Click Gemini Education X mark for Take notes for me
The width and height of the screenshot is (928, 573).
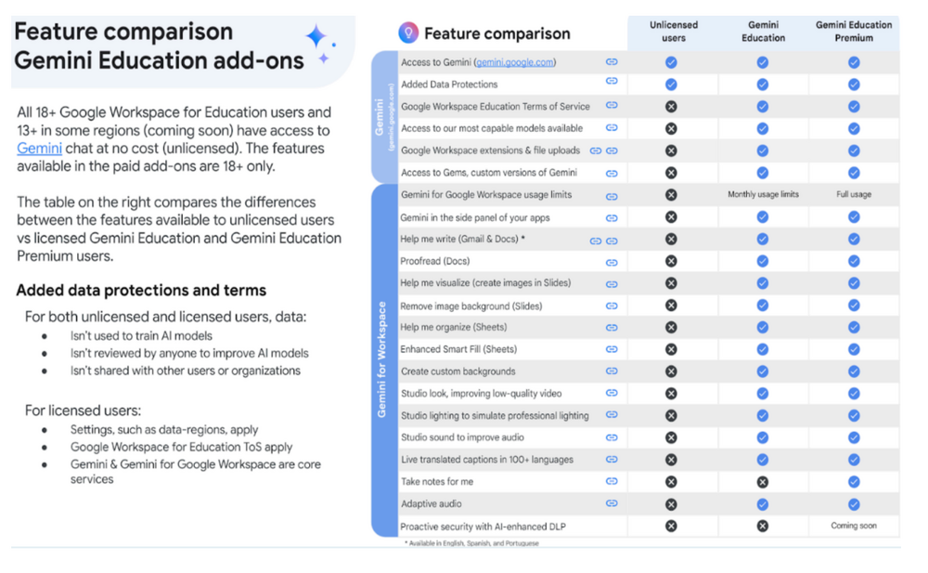tap(762, 482)
